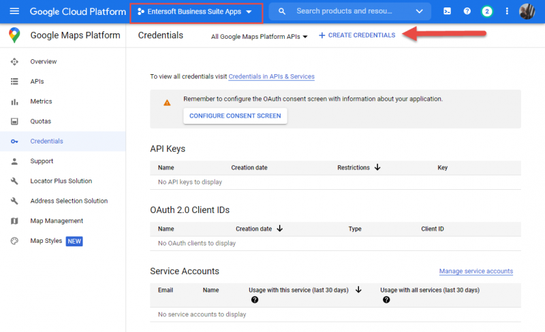The width and height of the screenshot is (545, 332).
Task: Sort API keys by Restrictions arrow
Action: (x=377, y=167)
